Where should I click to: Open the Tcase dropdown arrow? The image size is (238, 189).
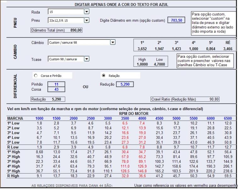pos(86,59)
